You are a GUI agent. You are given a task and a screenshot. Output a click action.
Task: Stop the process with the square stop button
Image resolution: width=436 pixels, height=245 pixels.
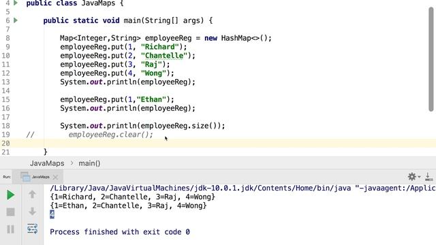11,212
